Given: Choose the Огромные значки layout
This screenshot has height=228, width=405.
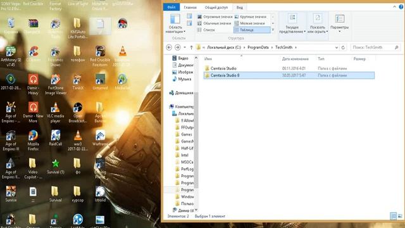Looking at the screenshot, I should pos(215,16).
